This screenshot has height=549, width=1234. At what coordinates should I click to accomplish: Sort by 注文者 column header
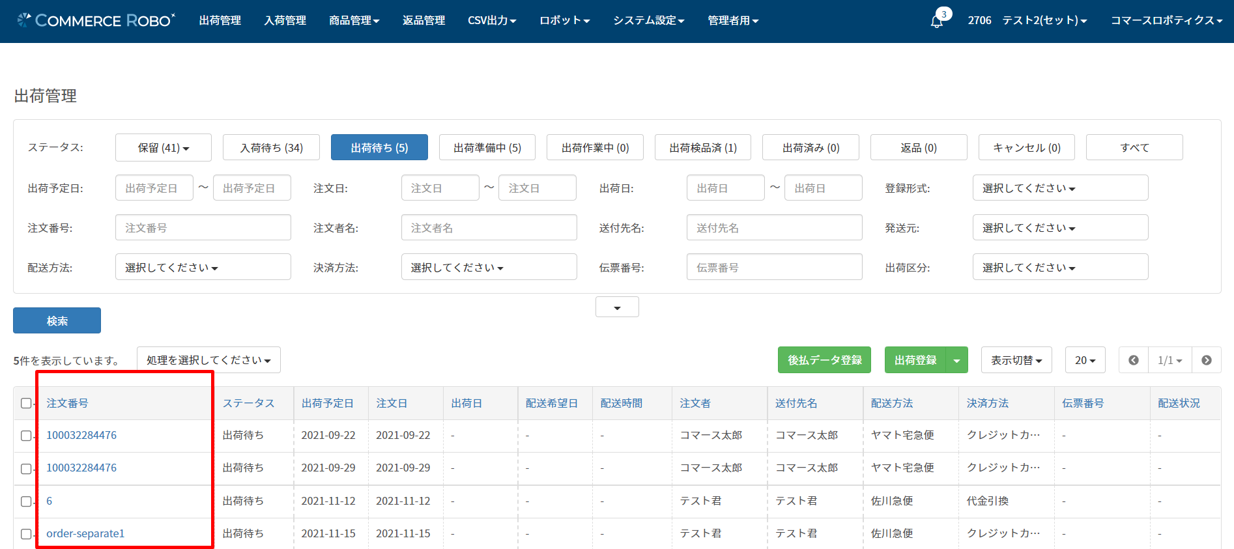point(695,403)
